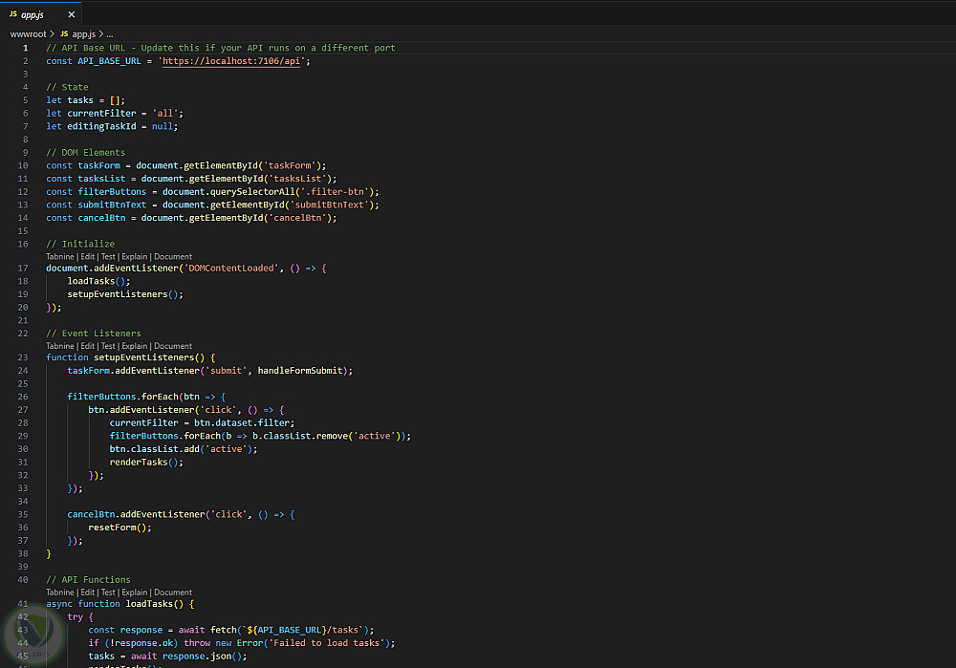Click the '// Event Listeners' comment

point(94,334)
